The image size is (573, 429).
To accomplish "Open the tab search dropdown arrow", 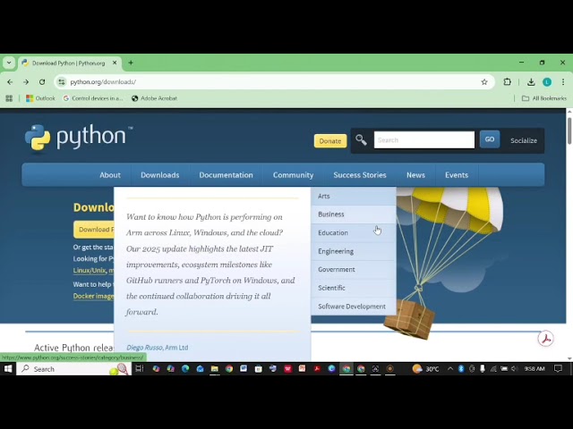I will tap(9, 63).
